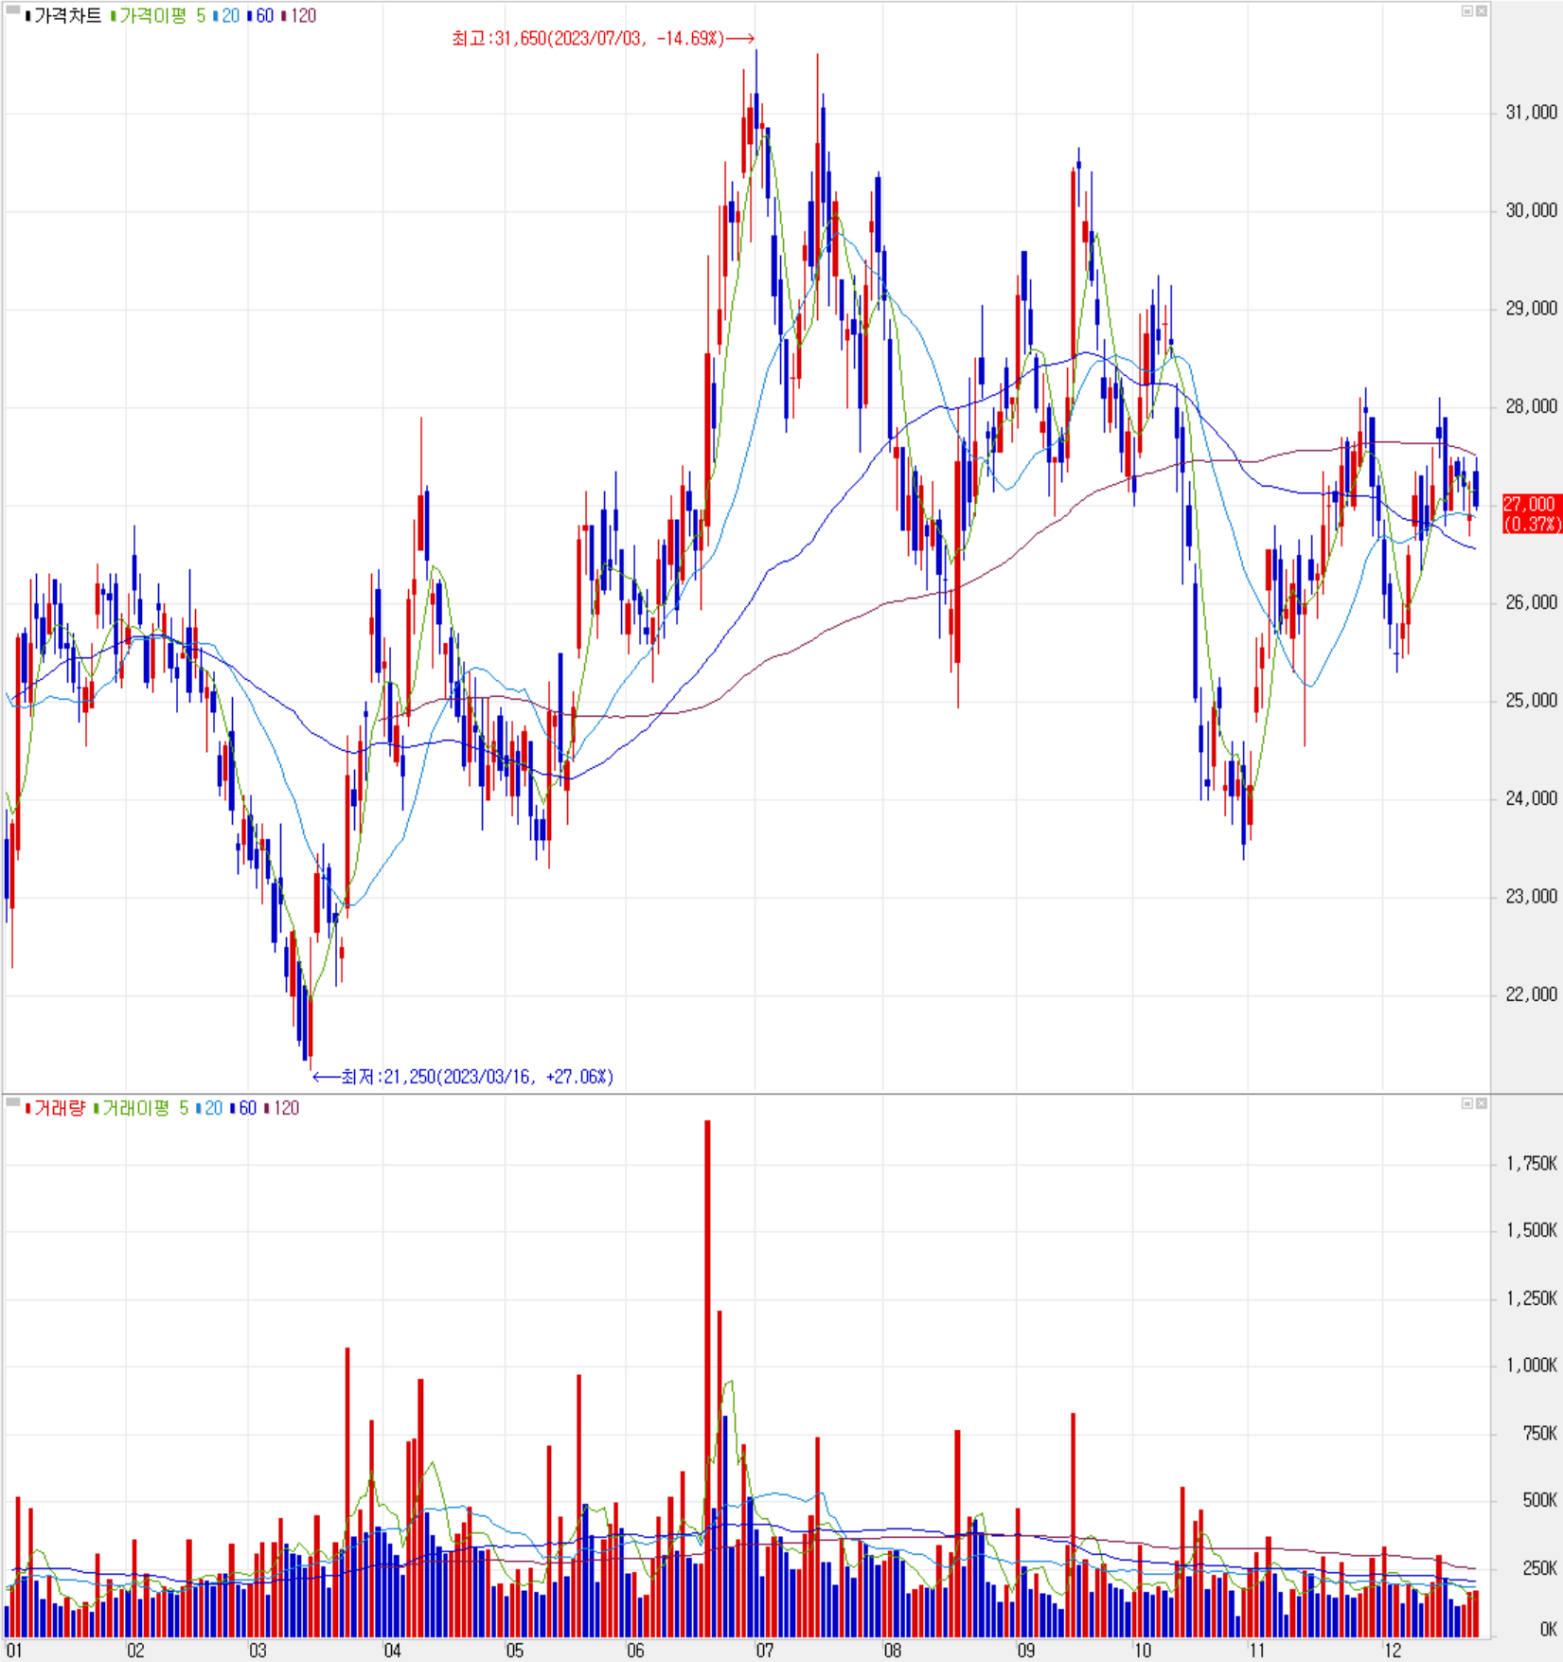The height and width of the screenshot is (1662, 1563).
Task: Click the 28,000 price axis label
Action: (1531, 406)
